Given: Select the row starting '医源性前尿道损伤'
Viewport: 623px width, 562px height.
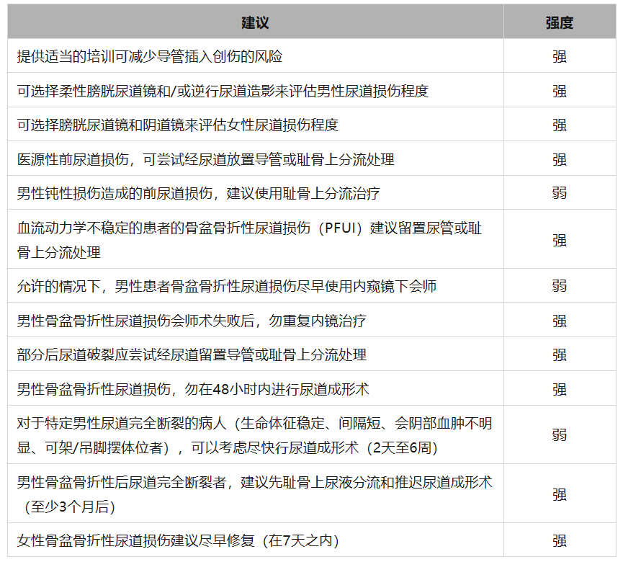Looking at the screenshot, I should (x=311, y=159).
